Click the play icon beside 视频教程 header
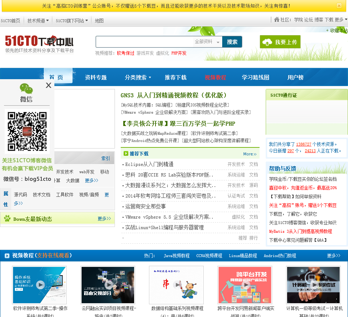This screenshot has width=348, height=317. click(x=7, y=256)
